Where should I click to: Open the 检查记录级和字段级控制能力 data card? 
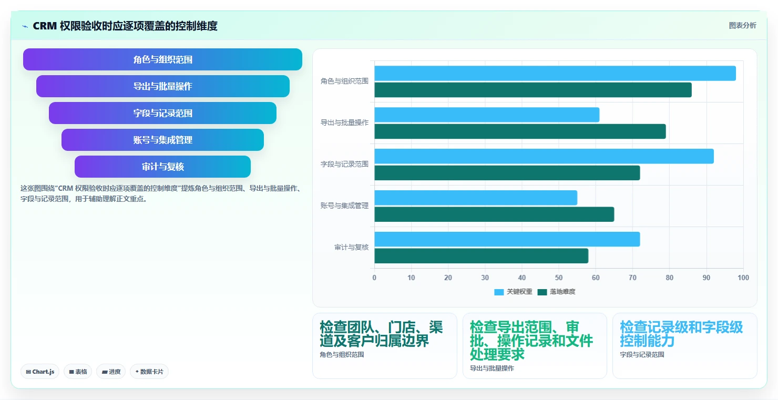pos(685,346)
